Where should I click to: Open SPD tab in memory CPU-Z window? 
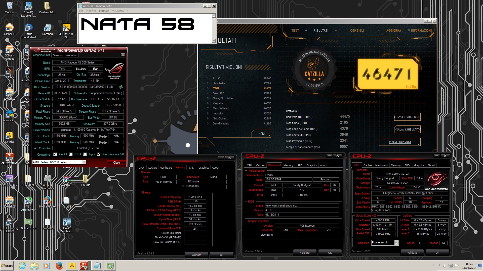[191, 168]
